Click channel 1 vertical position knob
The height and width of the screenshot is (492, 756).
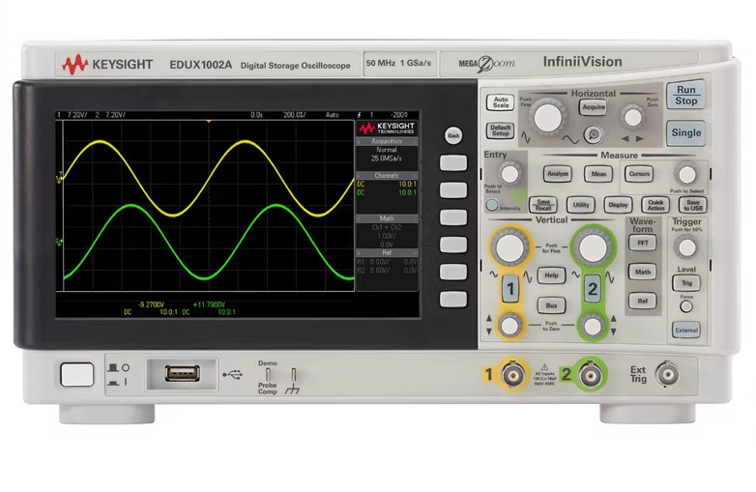pos(509,327)
